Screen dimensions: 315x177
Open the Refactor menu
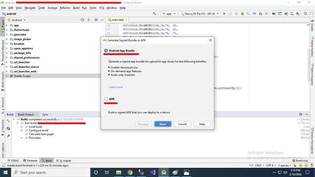[x=65, y=8]
